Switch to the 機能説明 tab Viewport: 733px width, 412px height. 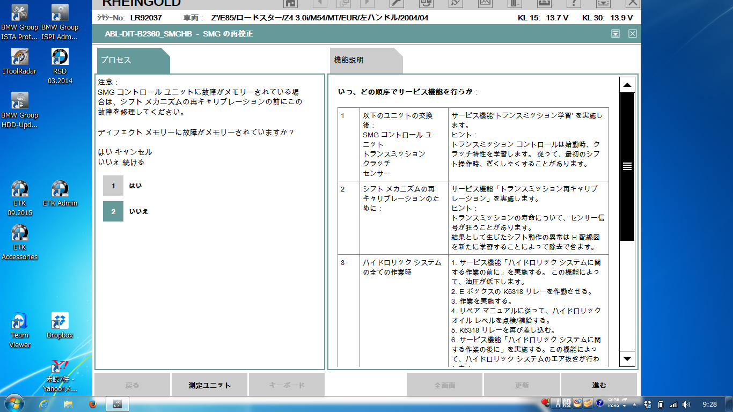[x=366, y=60]
